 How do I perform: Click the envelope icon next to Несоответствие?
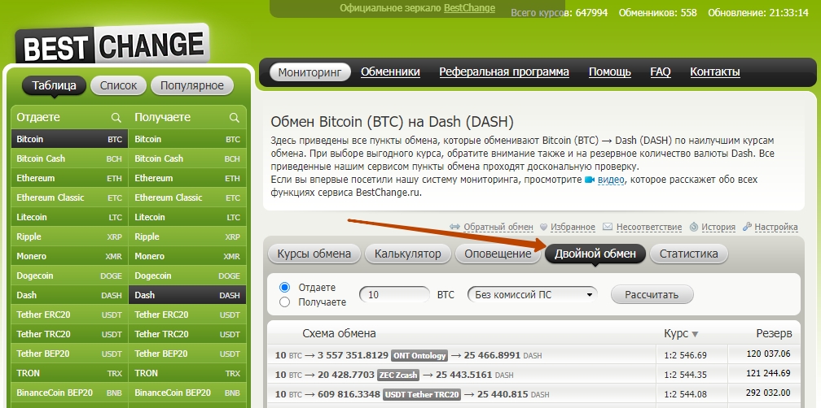click(x=608, y=227)
